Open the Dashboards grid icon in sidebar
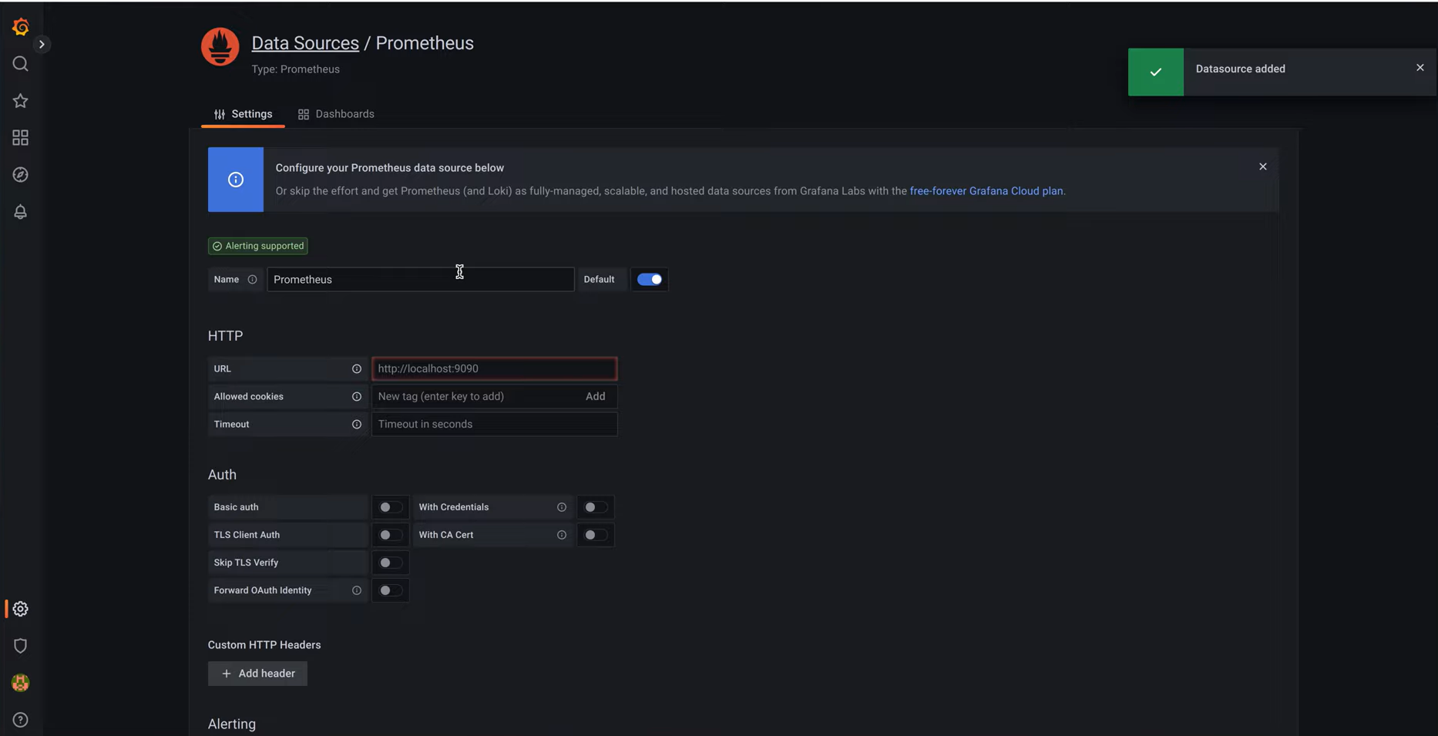Screen dimensions: 1438x736 pos(20,138)
